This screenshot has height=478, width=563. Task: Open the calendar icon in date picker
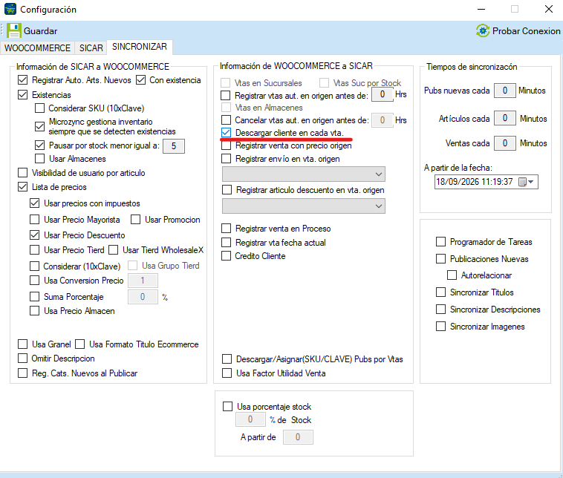coord(522,182)
